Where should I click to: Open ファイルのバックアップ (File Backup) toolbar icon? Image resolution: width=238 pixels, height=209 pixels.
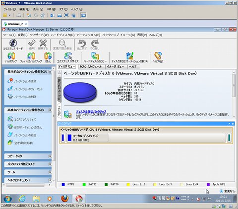[31, 56]
